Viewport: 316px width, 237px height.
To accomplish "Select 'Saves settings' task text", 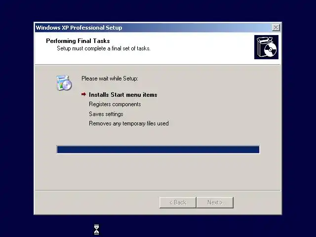I will pyautogui.click(x=106, y=114).
